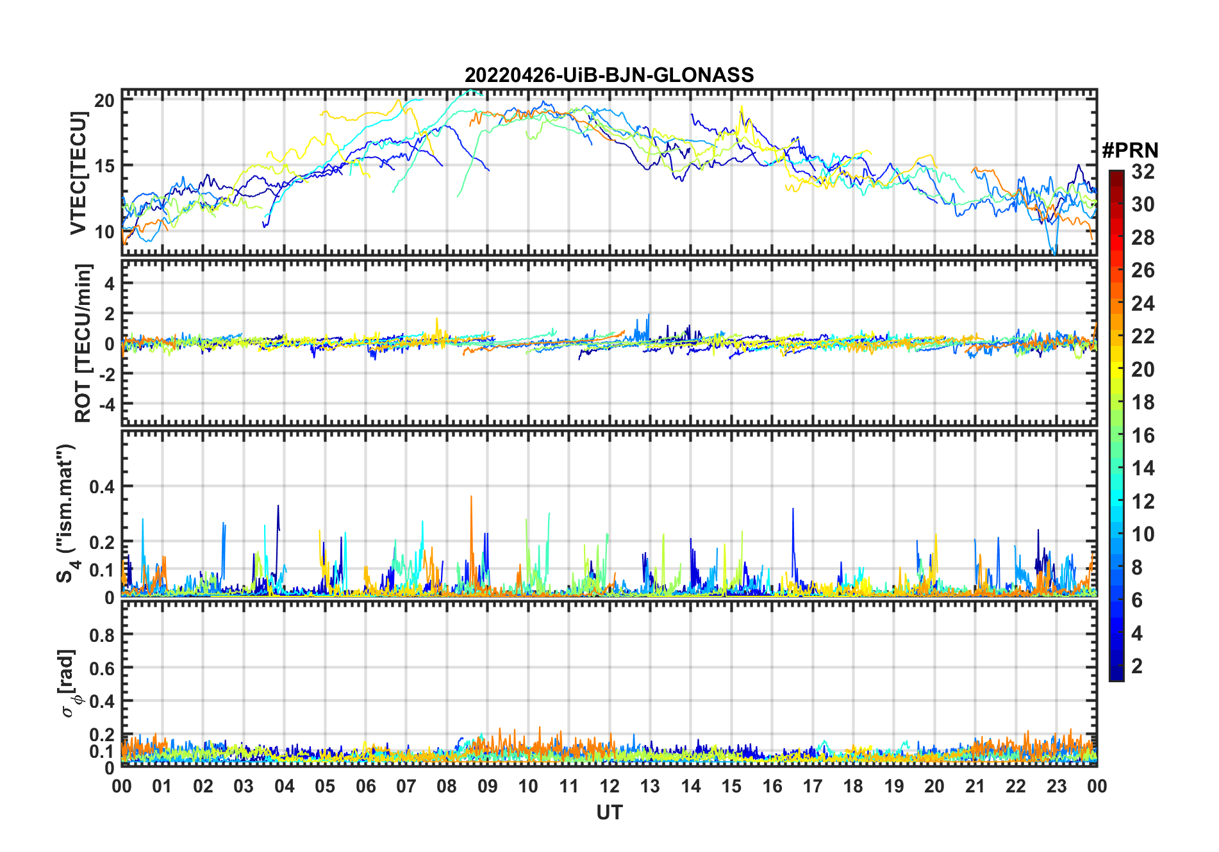The height and width of the screenshot is (852, 1219).
Task: Click the x-axis tick label 12
Action: [609, 786]
